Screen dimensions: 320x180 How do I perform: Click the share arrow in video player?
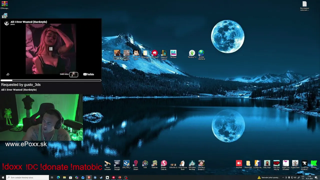coord(8,74)
